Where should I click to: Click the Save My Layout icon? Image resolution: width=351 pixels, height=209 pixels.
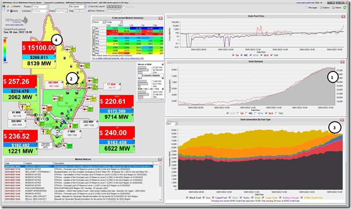coord(89,6)
